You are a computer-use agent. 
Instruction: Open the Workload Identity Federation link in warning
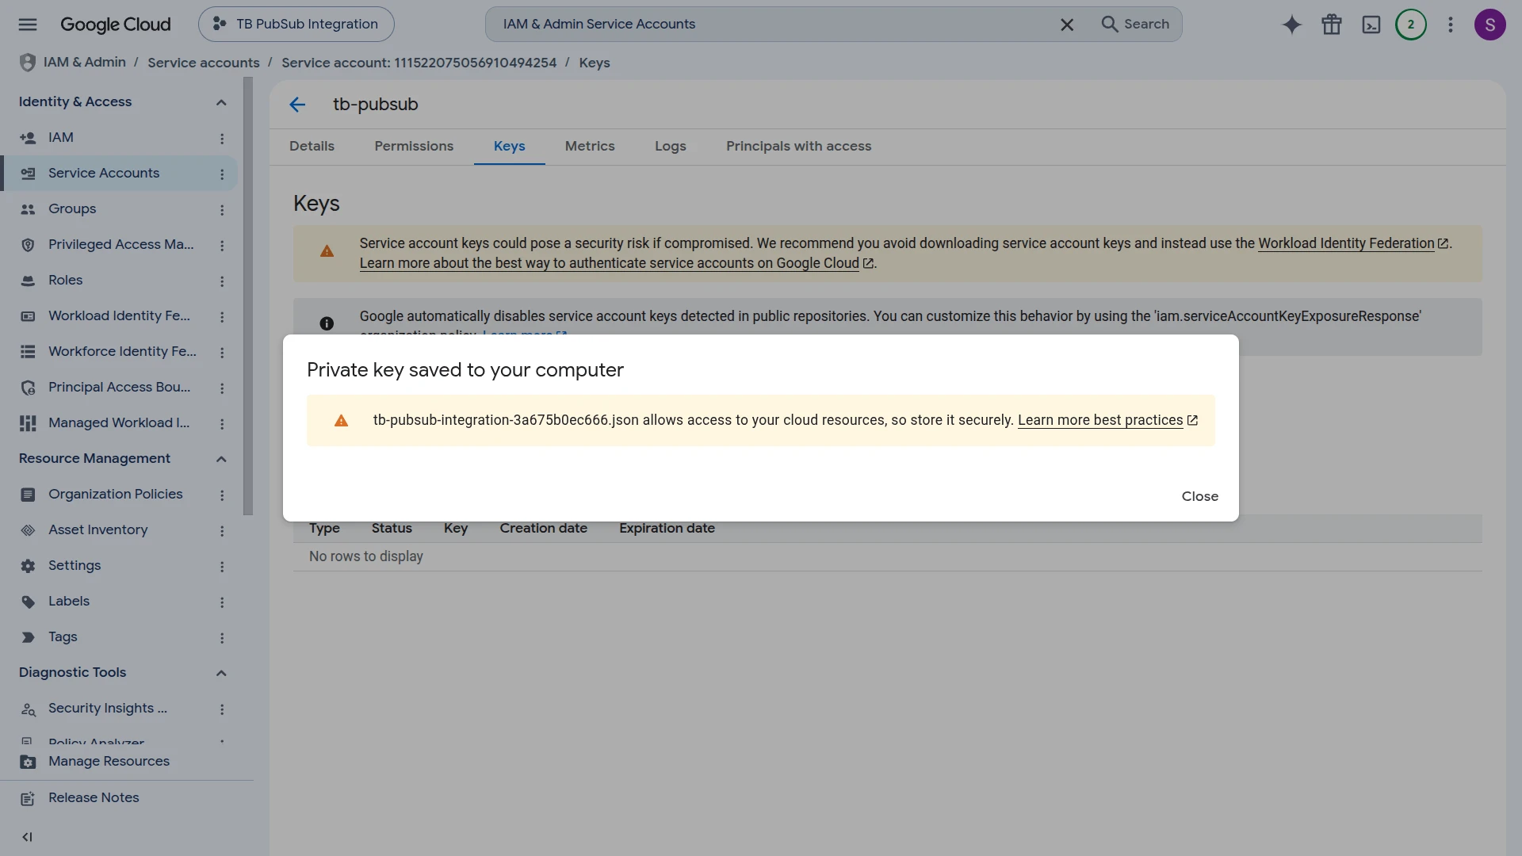coord(1353,243)
